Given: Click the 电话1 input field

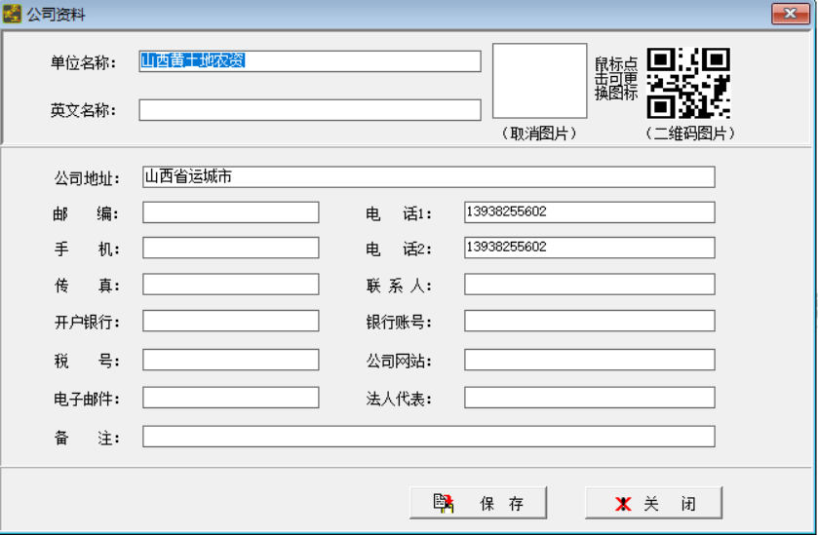Looking at the screenshot, I should 590,212.
